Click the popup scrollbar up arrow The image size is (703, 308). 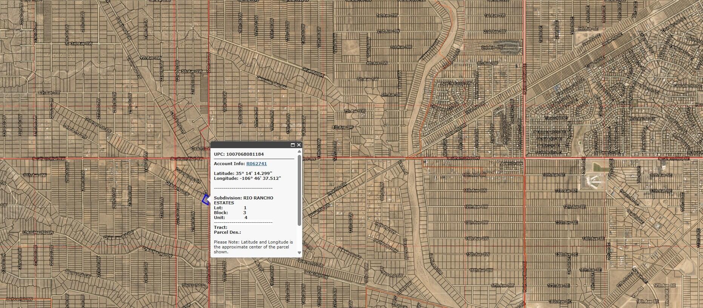[300, 152]
